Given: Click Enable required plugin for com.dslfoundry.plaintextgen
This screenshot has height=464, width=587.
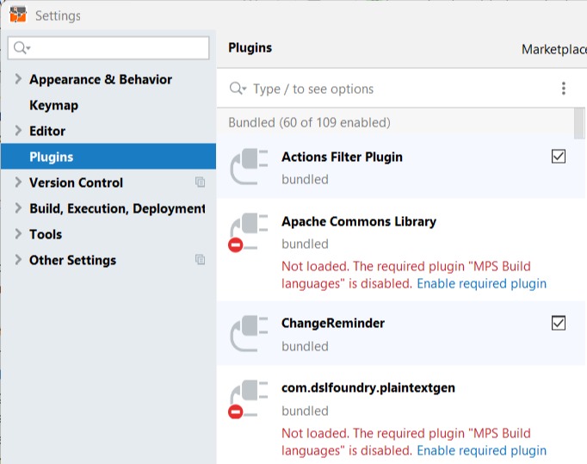Looking at the screenshot, I should [x=481, y=450].
